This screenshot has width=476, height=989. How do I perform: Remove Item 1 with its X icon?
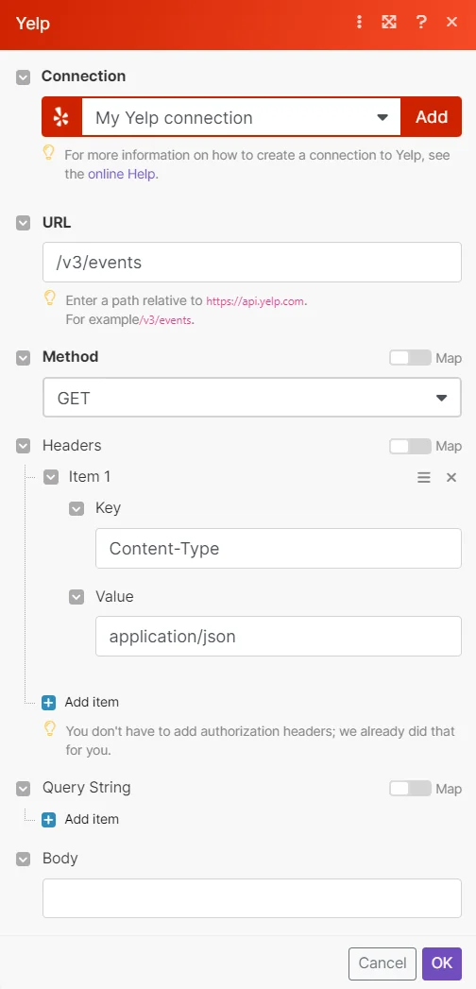click(x=451, y=477)
